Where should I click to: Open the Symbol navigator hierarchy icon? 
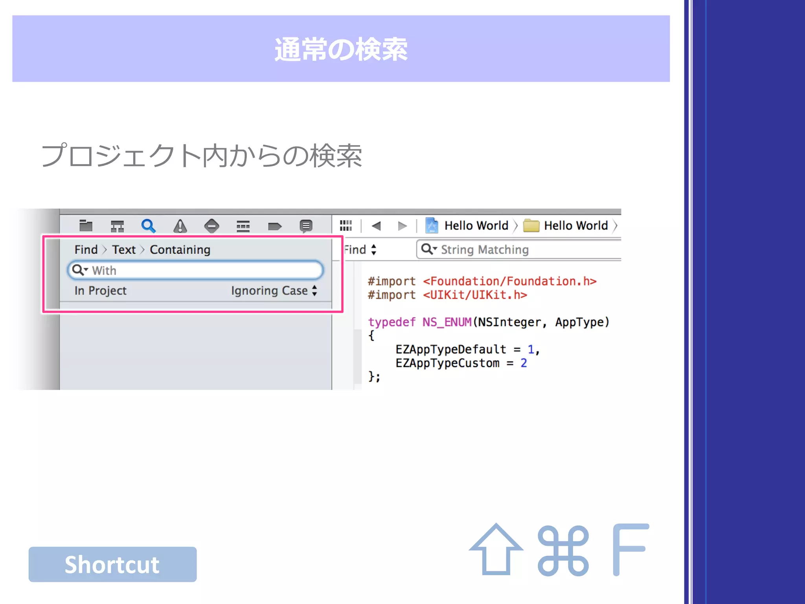tap(117, 226)
